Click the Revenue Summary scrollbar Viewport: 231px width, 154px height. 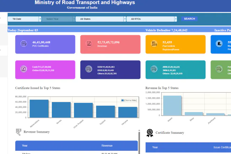point(139,142)
